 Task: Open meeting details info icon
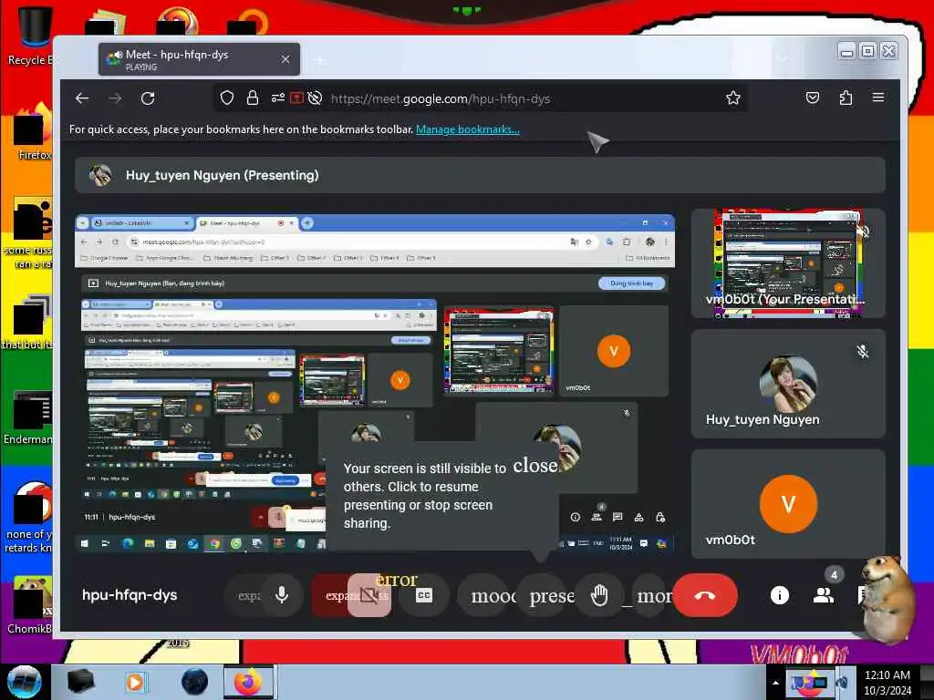[x=779, y=595]
